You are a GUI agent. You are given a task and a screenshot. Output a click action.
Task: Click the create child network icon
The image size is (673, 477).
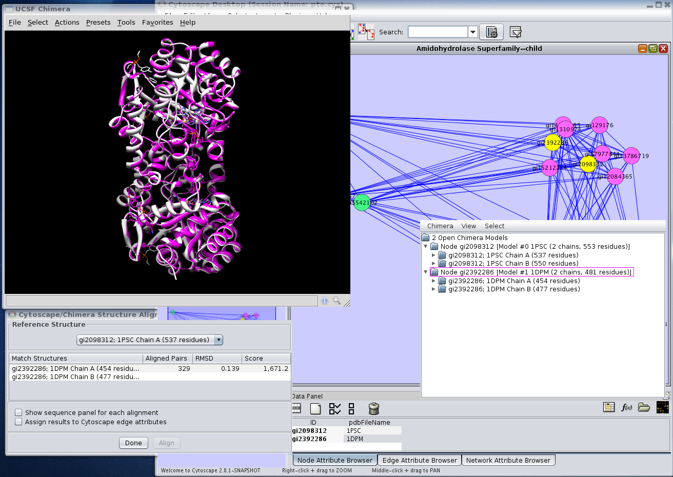coord(366,32)
